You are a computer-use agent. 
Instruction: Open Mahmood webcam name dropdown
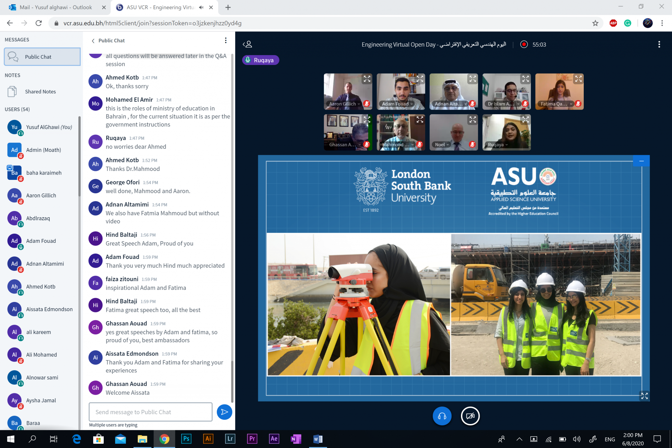[x=397, y=144]
